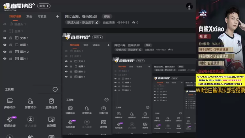Screen dimensions: 245x138
Task: Switch to the 可改名 scene tab
Action: (42, 17)
